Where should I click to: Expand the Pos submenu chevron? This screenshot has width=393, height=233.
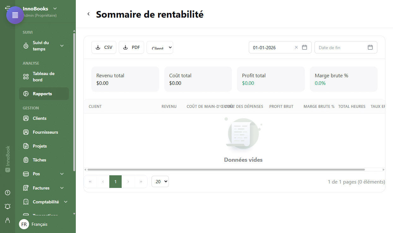[x=62, y=174]
